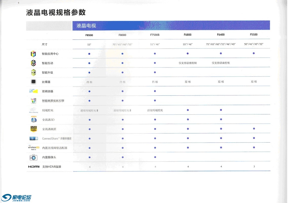
Task: Click the F5500 dot in 全高清画质 row
Action: (254, 129)
